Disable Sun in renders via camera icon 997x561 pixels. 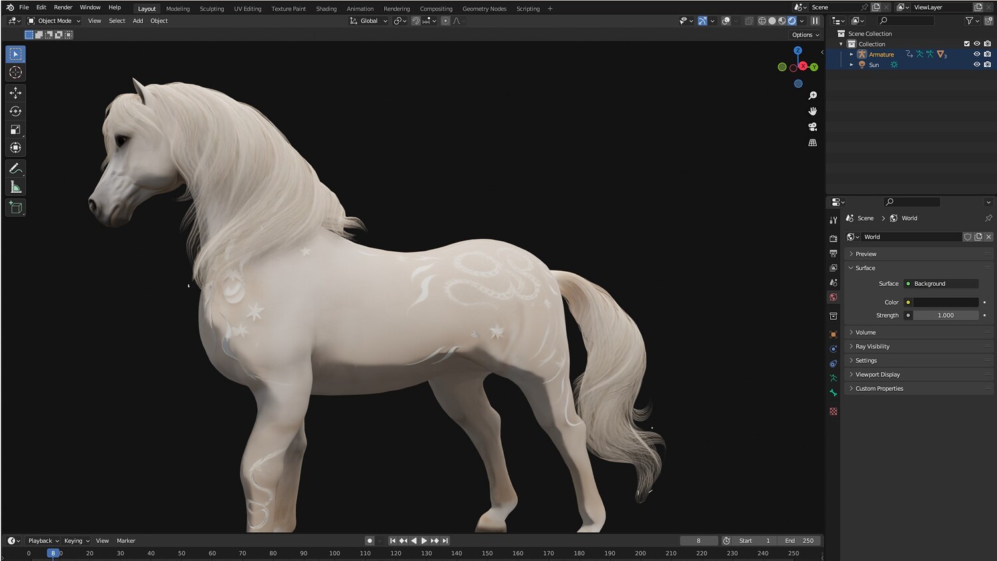[988, 64]
